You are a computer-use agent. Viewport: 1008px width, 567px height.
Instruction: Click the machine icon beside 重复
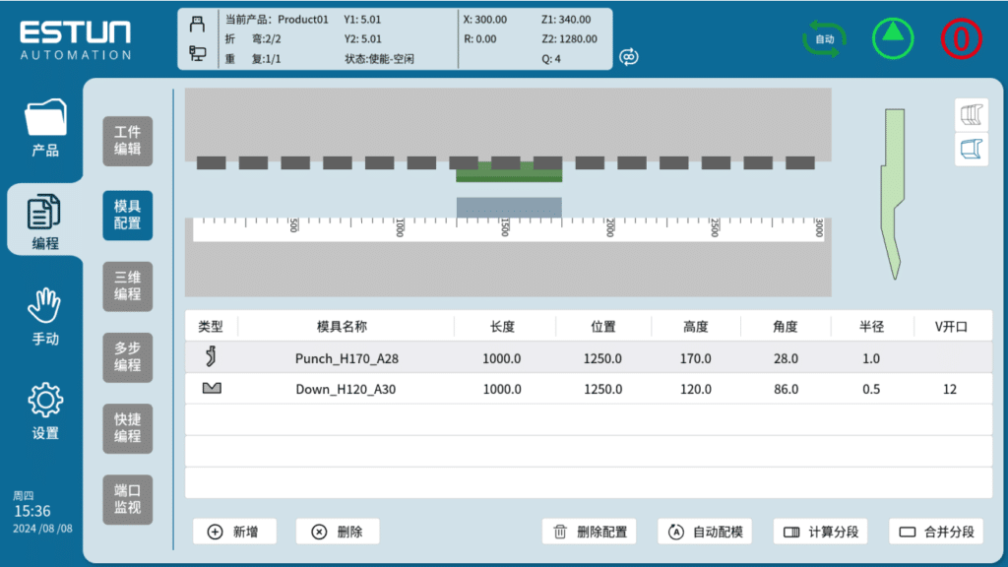pos(197,53)
